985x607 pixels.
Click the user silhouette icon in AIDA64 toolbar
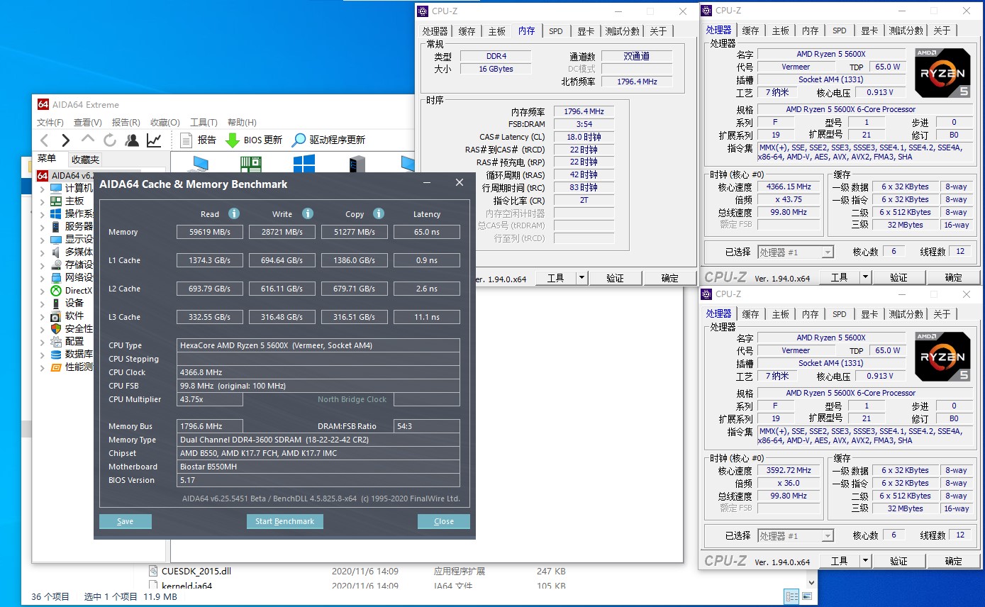(132, 140)
